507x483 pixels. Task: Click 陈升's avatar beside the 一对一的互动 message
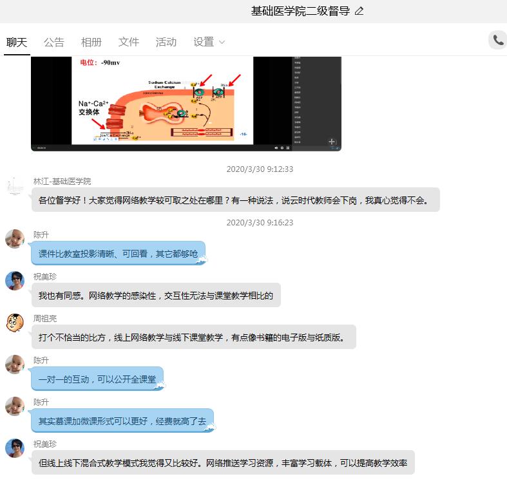[x=15, y=365]
